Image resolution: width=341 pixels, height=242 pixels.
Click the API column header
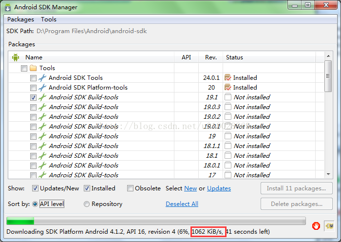(x=187, y=57)
